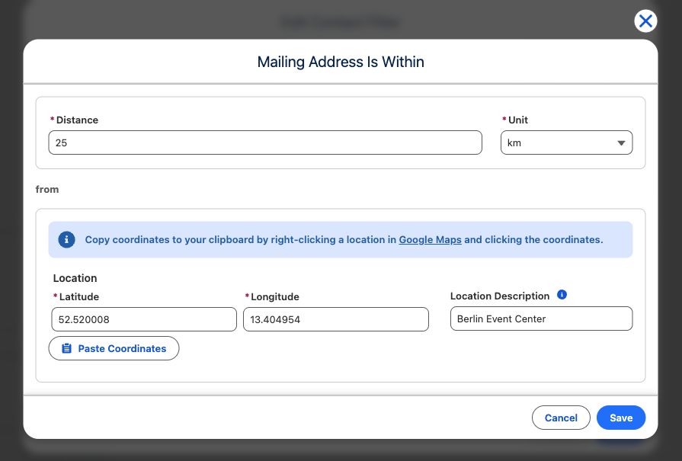Image resolution: width=682 pixels, height=461 pixels.
Task: Save the mailing address filter
Action: coord(621,418)
